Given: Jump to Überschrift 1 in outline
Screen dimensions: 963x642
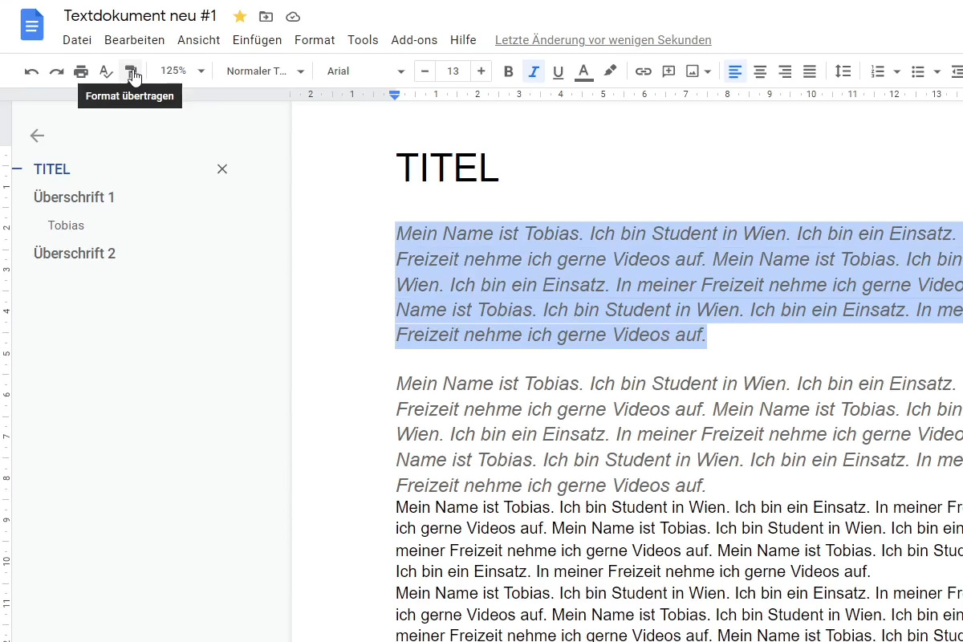Looking at the screenshot, I should point(75,197).
